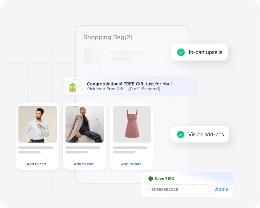260x208 pixels.
Task: Select the Visible add-ons label
Action: click(x=206, y=134)
